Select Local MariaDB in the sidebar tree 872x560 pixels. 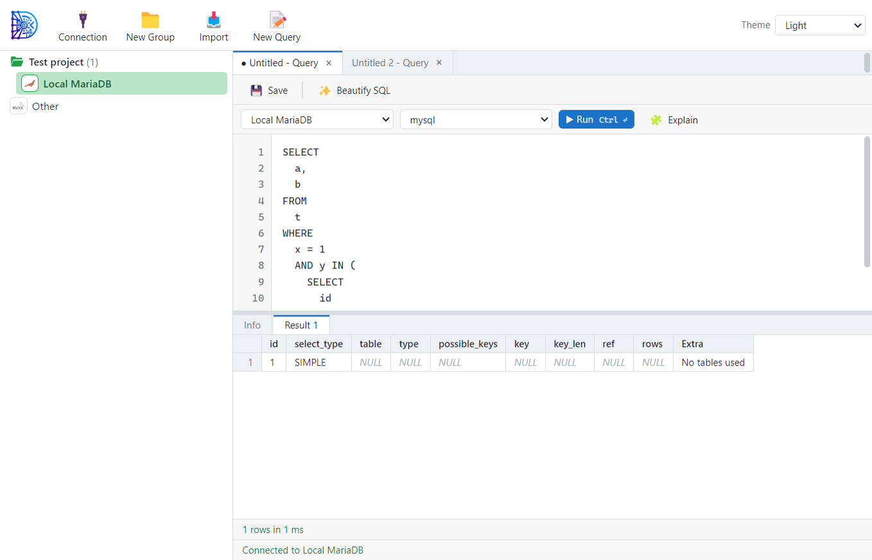pyautogui.click(x=121, y=83)
